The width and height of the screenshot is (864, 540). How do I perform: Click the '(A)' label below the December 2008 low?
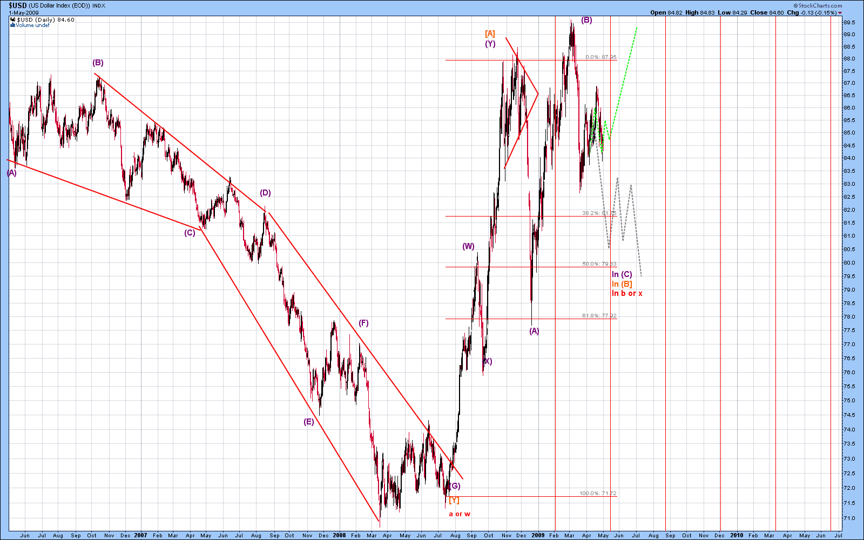(534, 331)
